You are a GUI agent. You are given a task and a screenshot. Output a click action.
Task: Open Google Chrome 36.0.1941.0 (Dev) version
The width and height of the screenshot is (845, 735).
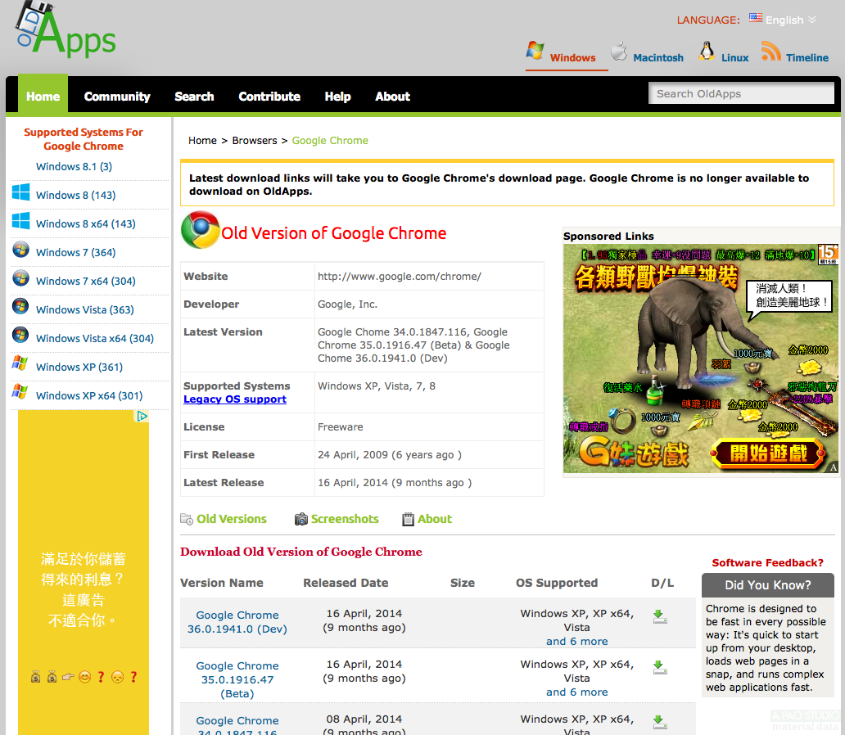237,622
